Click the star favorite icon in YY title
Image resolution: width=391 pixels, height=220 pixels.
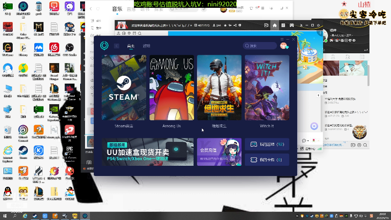(x=225, y=25)
